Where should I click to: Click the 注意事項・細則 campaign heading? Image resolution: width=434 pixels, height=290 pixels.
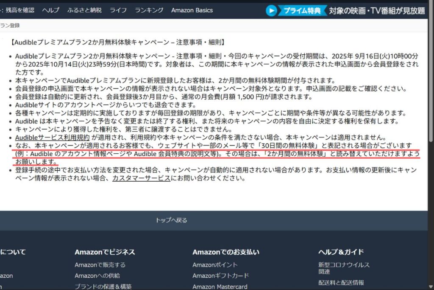(118, 42)
